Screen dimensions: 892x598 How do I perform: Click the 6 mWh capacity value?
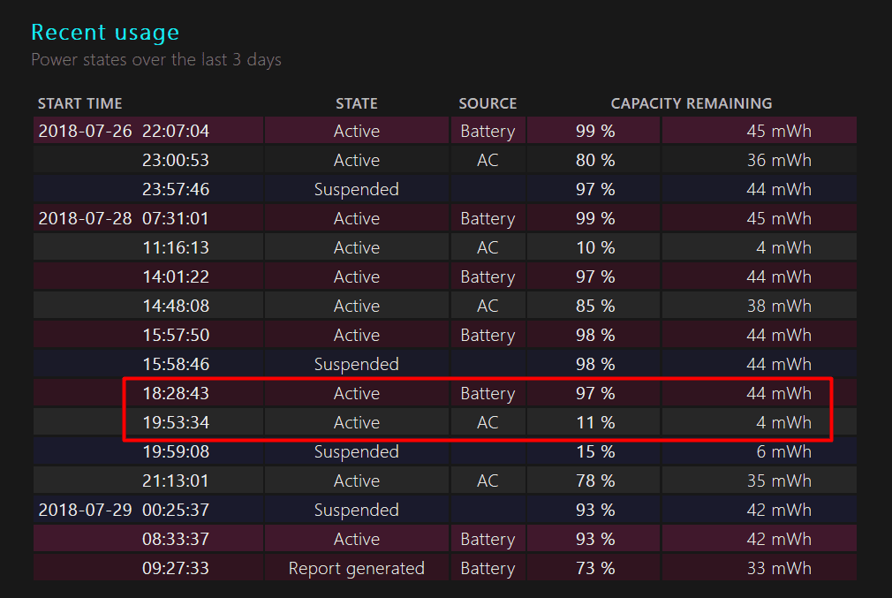point(783,451)
